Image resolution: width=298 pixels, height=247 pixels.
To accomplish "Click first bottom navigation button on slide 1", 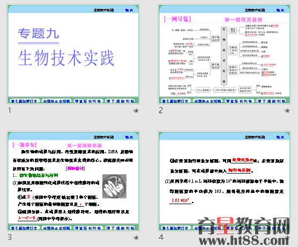I will (x=24, y=101).
